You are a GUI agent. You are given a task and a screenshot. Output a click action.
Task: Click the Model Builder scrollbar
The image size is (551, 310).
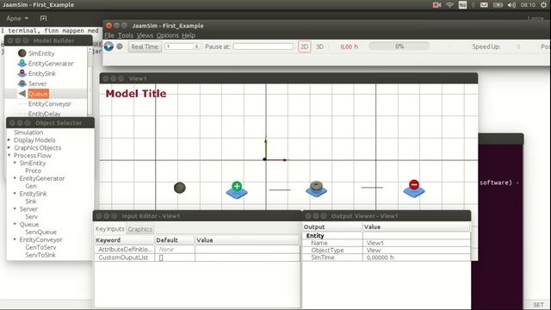coord(90,81)
